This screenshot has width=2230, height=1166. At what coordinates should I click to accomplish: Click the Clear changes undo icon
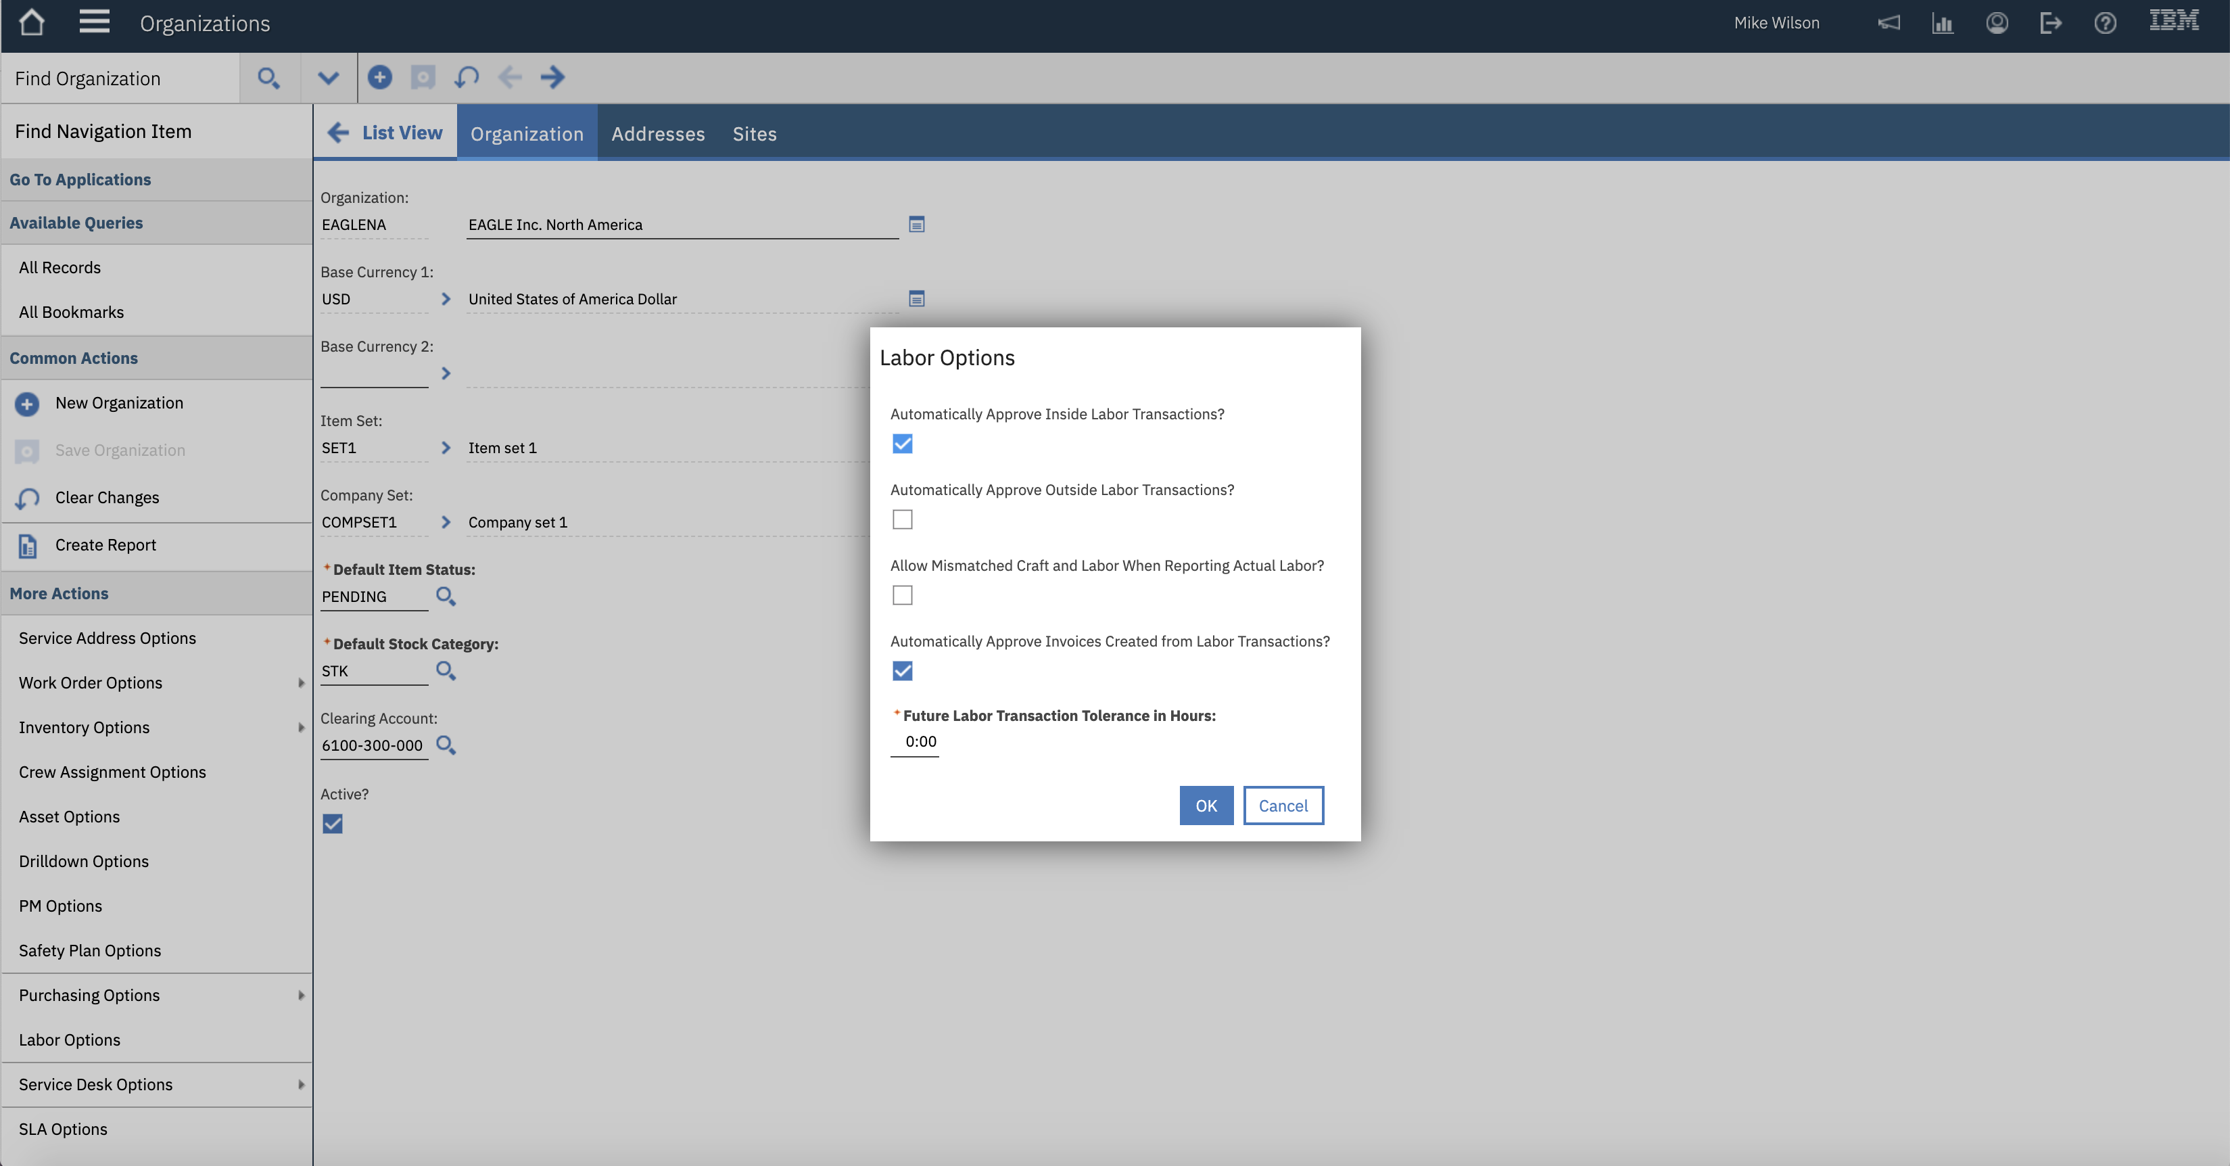467,77
